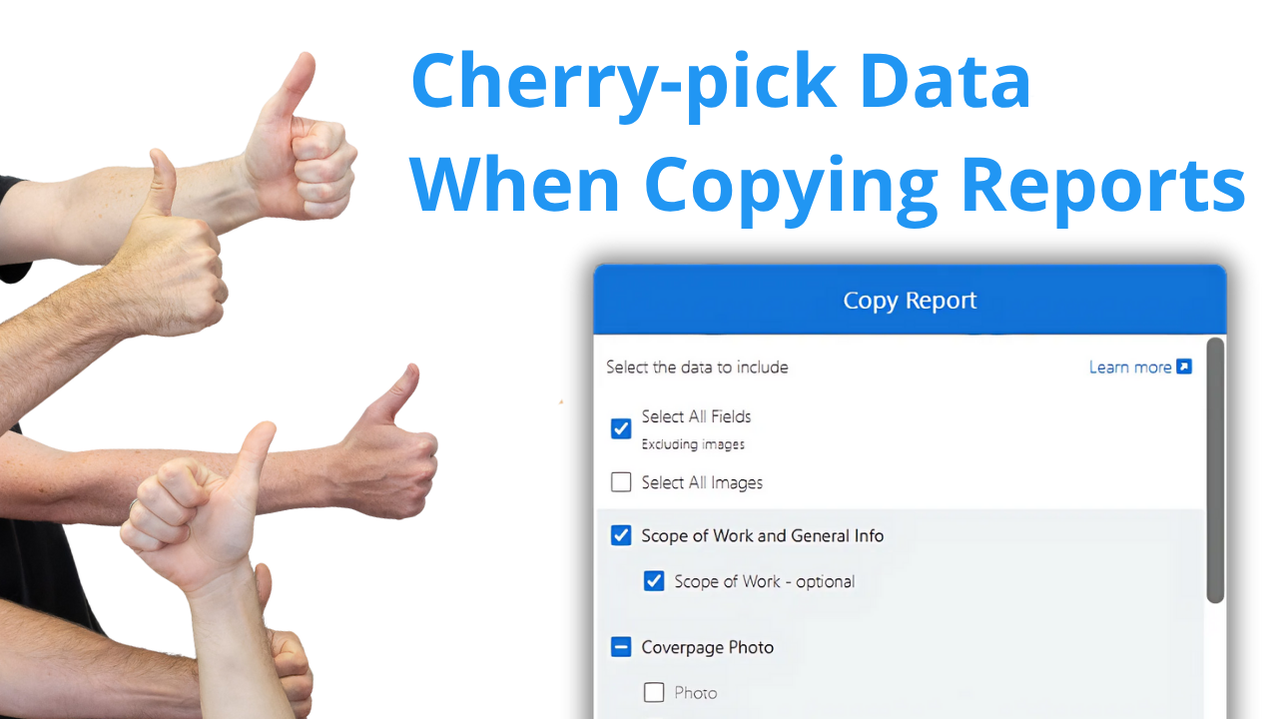Click the Select All Fields label text

696,416
